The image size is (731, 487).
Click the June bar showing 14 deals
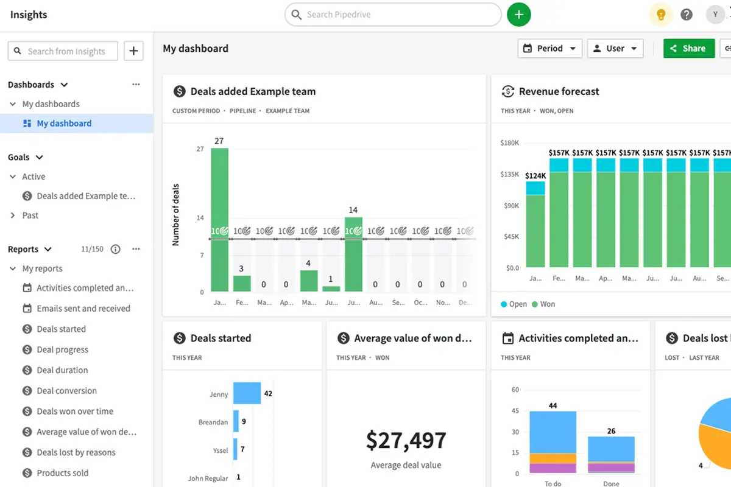tap(353, 254)
